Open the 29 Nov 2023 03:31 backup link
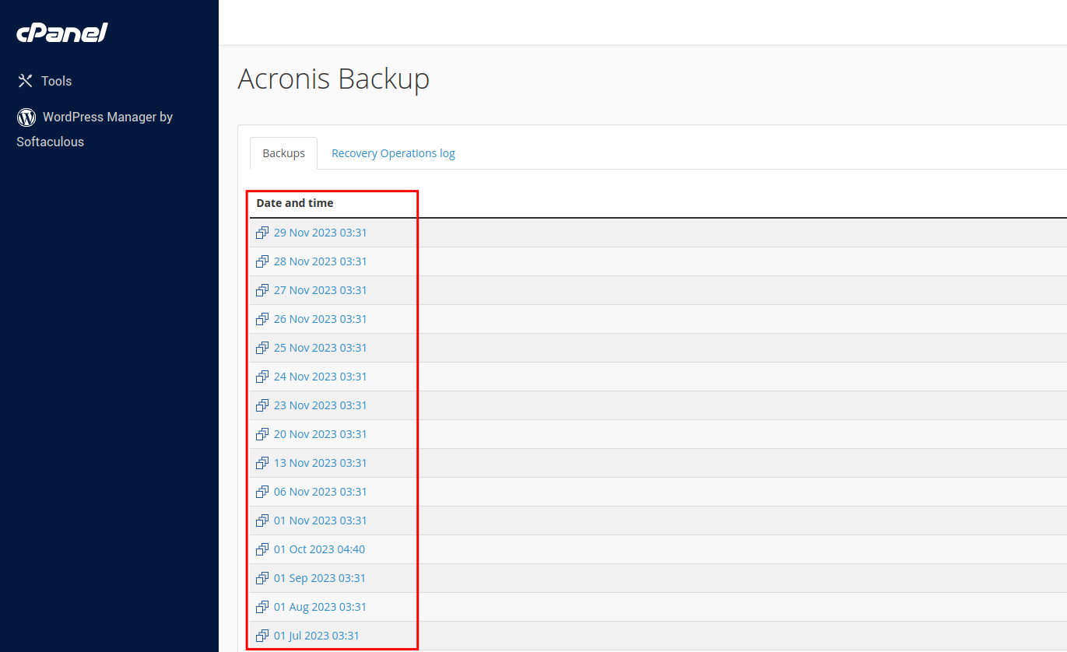Viewport: 1067px width, 652px height. tap(320, 233)
